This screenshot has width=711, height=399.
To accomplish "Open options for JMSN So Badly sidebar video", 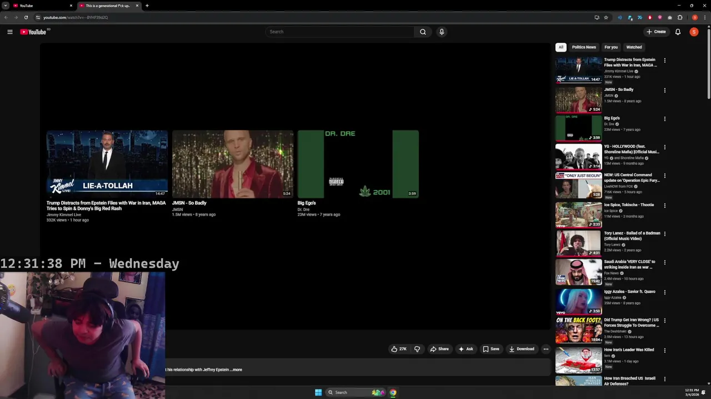I will tap(664, 90).
